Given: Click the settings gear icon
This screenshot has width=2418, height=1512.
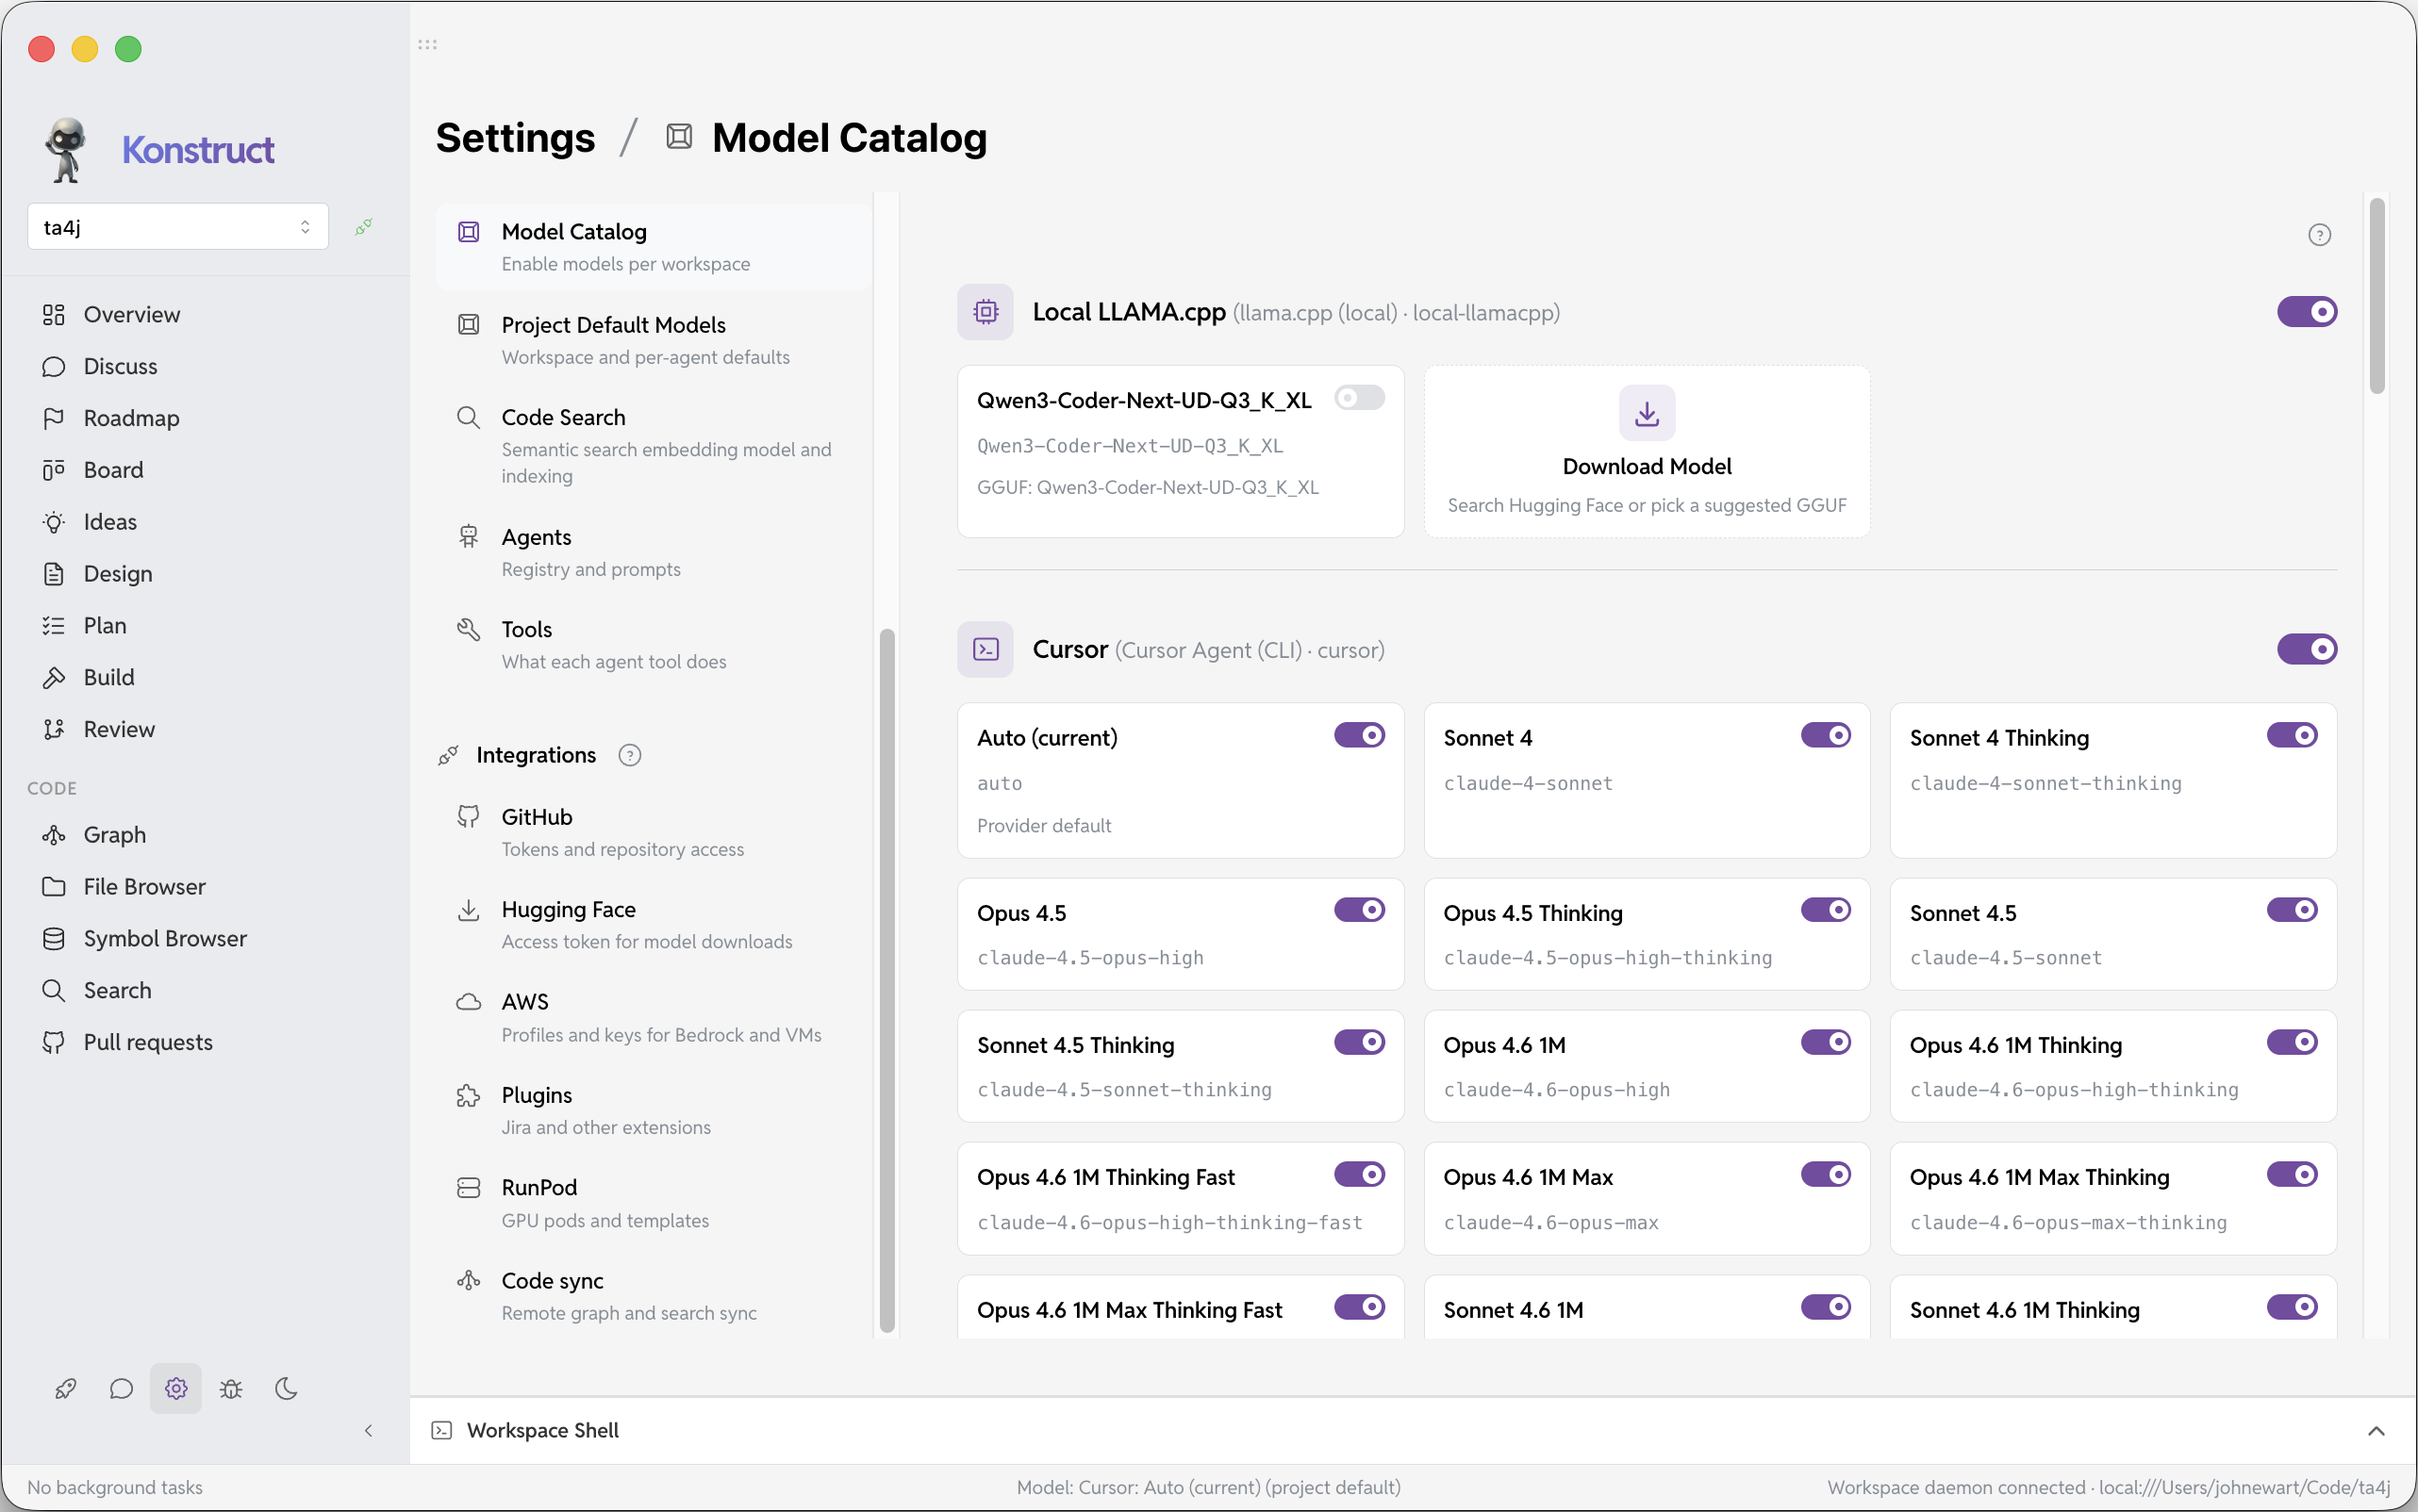Looking at the screenshot, I should click(x=176, y=1388).
